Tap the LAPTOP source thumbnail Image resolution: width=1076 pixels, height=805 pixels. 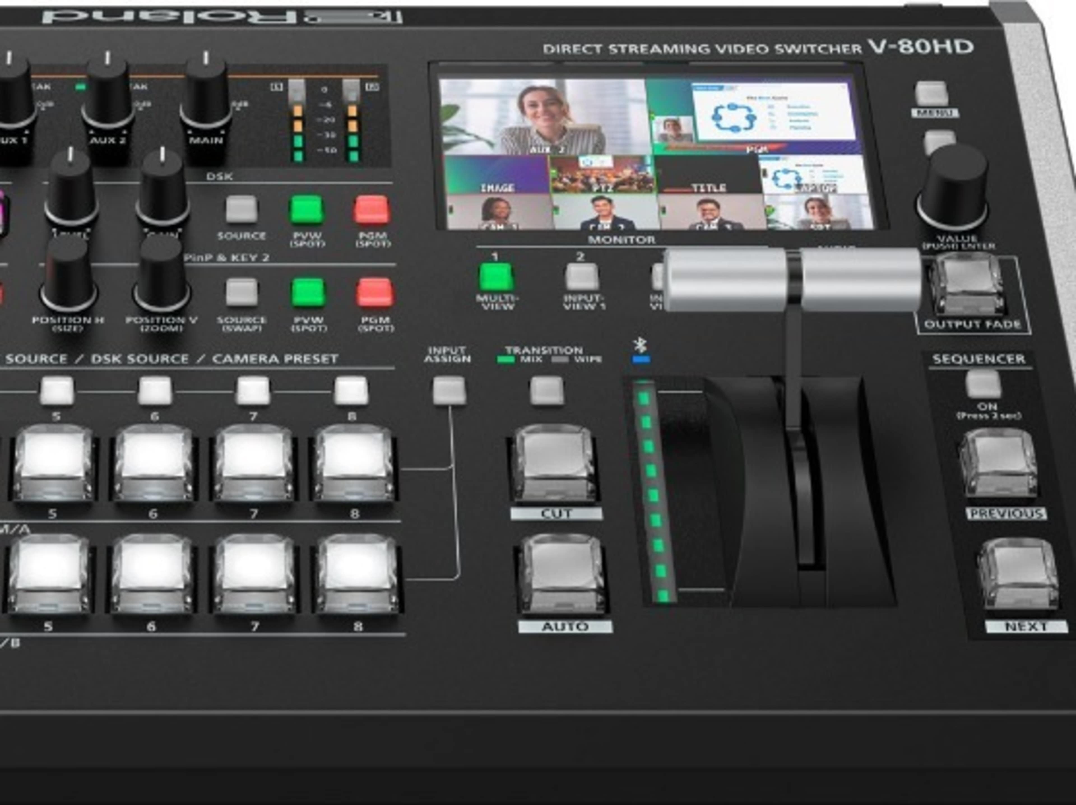point(814,175)
